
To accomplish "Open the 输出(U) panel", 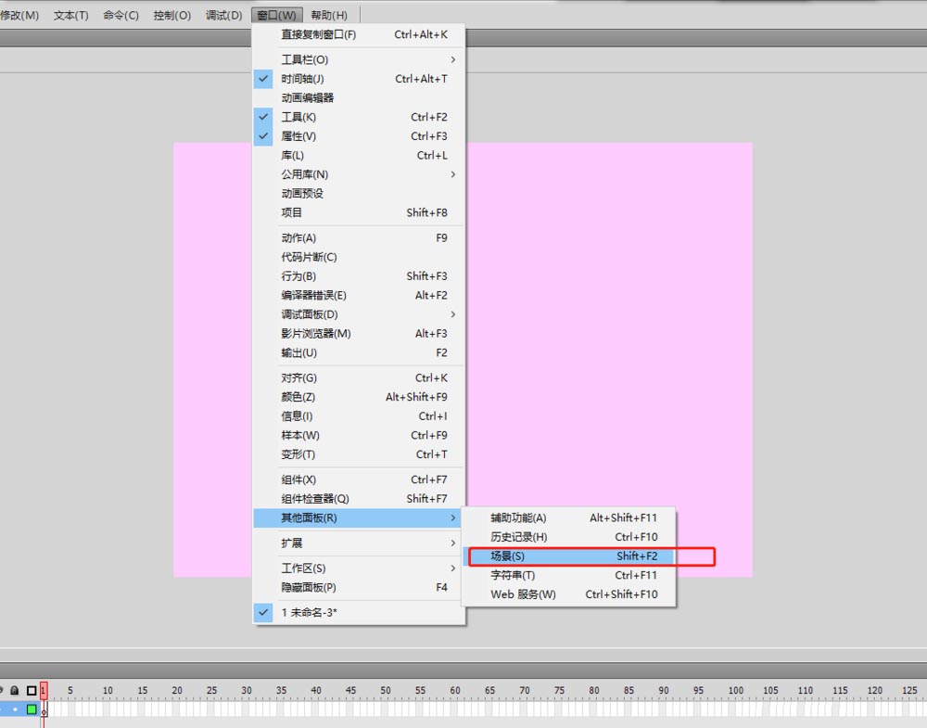I will coord(359,352).
